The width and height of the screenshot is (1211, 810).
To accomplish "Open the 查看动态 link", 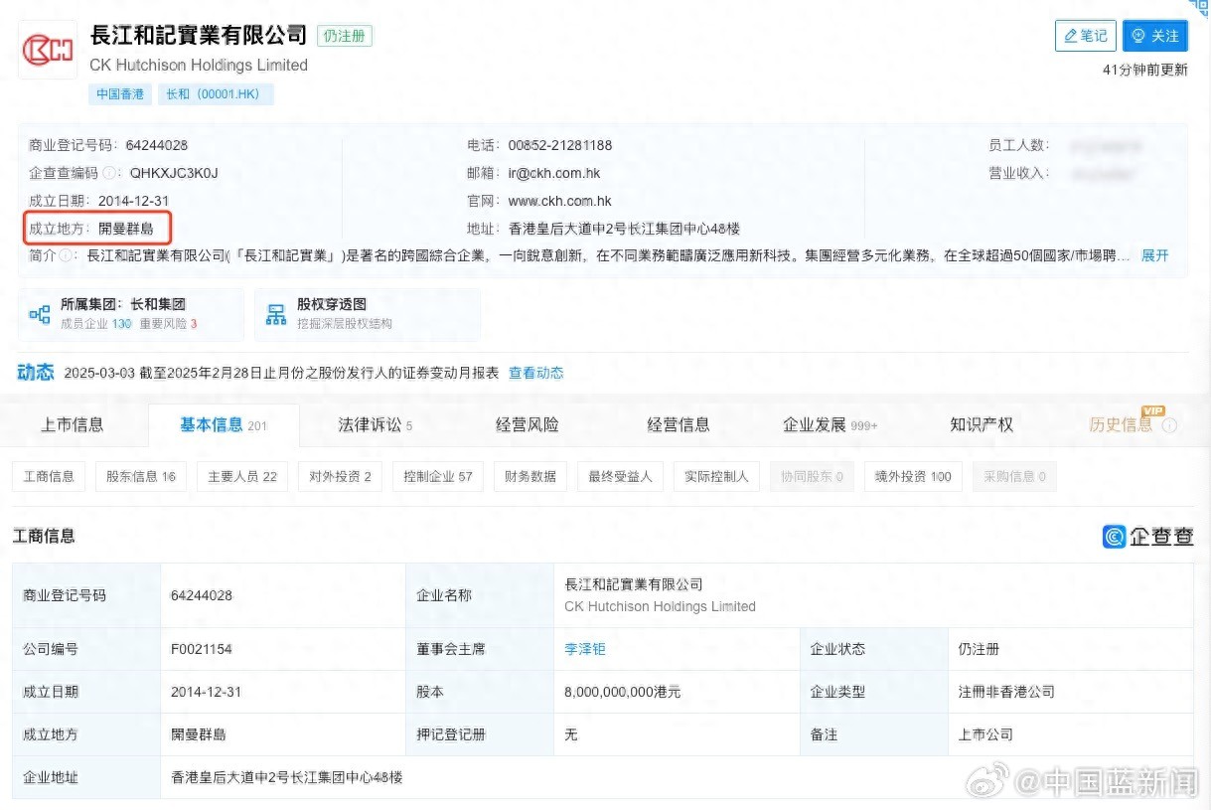I will pos(535,373).
